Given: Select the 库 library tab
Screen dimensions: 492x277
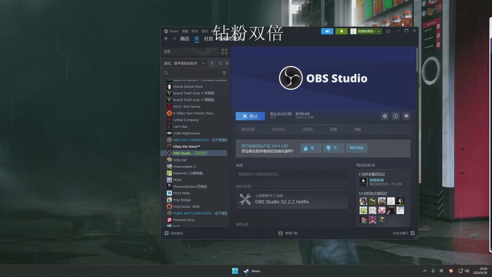Looking at the screenshot, I should (197, 39).
